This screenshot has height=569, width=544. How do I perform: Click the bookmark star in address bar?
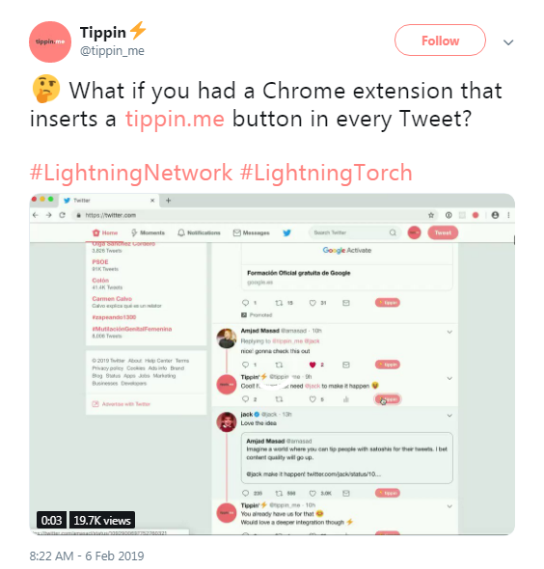(431, 215)
